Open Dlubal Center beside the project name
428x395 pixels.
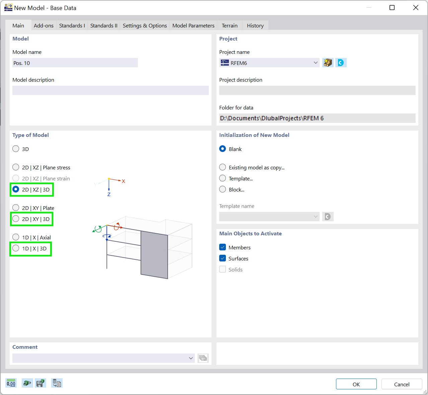click(341, 62)
